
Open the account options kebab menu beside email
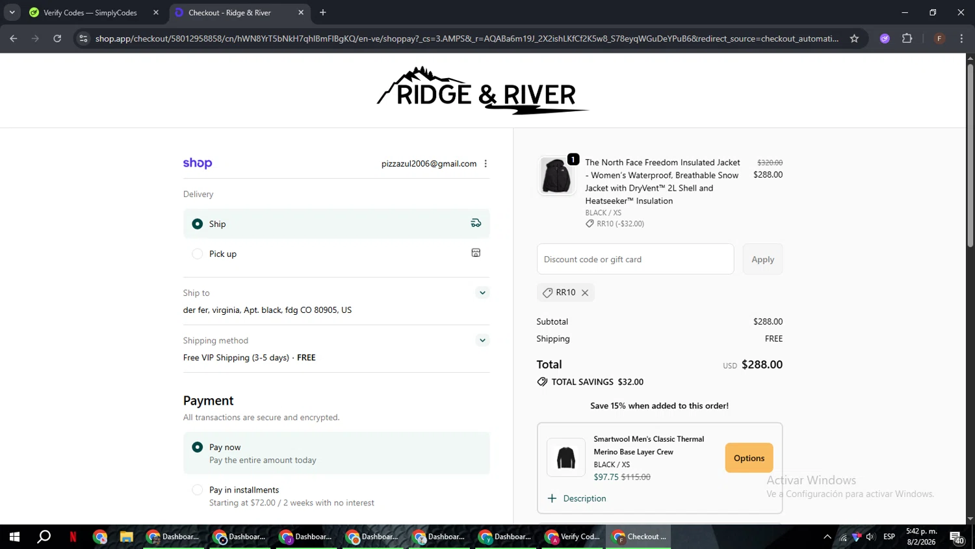click(x=486, y=164)
